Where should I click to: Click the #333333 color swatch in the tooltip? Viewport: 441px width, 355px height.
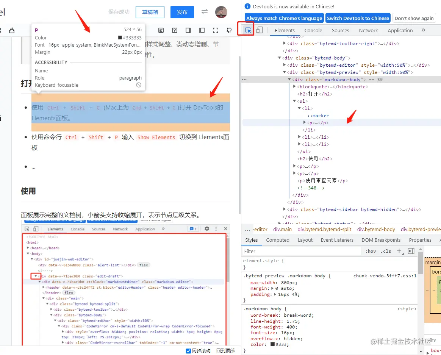click(120, 38)
